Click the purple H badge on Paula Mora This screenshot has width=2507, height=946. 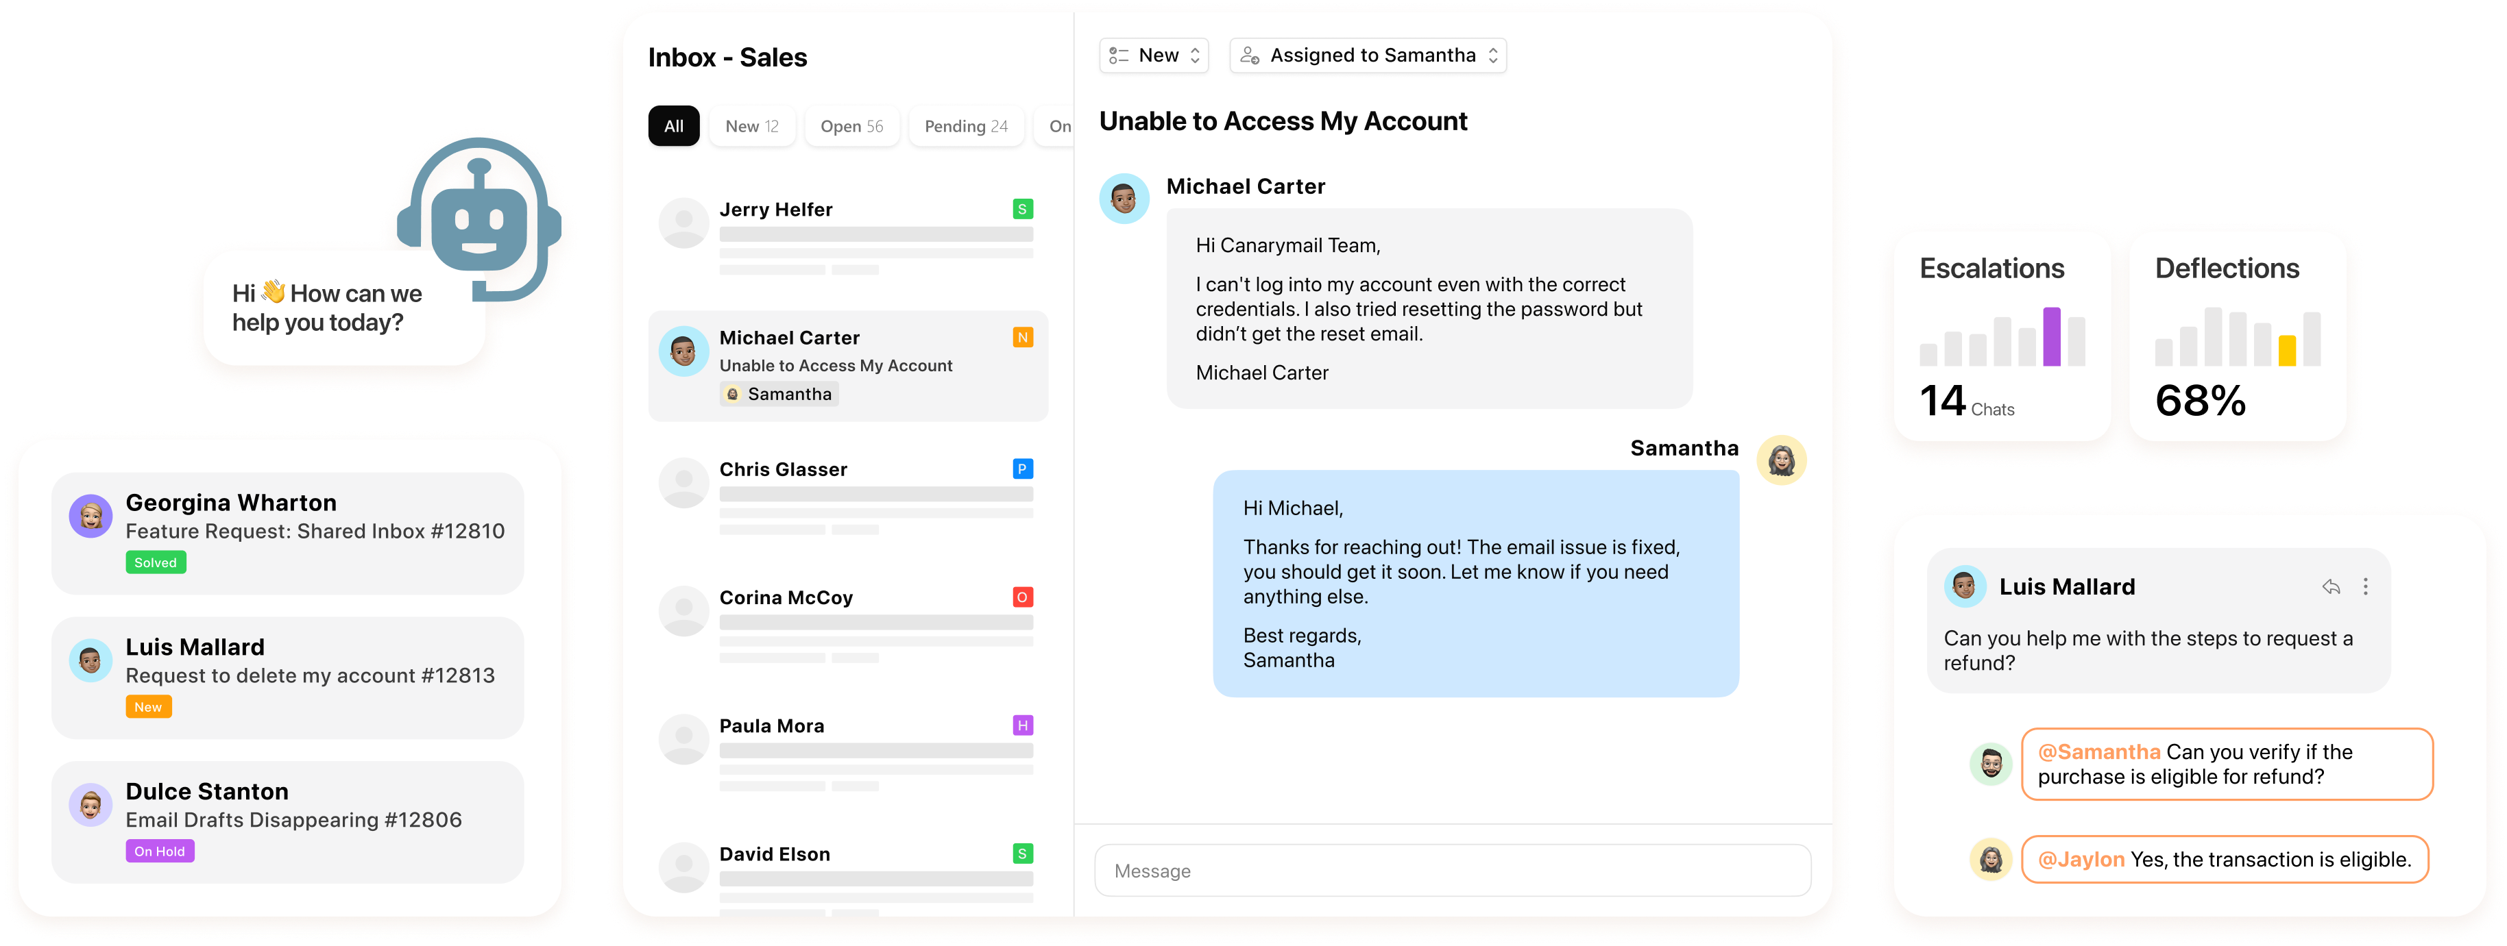1022,725
